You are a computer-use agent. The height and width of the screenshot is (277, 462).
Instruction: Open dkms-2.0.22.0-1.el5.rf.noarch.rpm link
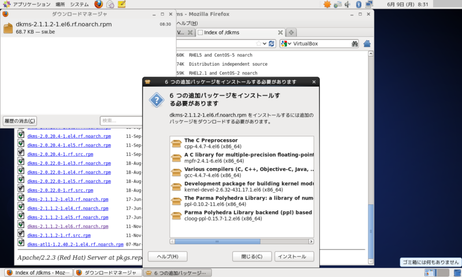69,181
